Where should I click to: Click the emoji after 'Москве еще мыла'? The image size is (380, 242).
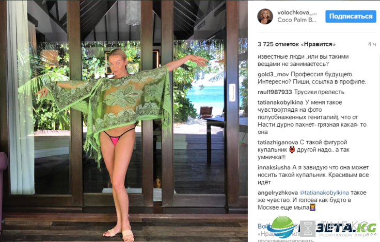(x=313, y=208)
